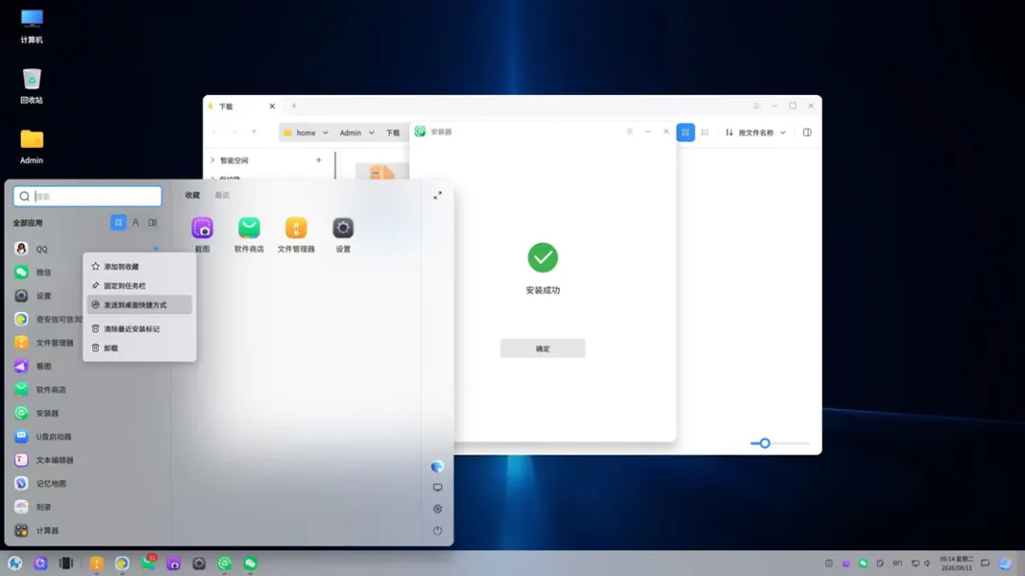
Task: Add new tab in file manager
Action: point(294,106)
